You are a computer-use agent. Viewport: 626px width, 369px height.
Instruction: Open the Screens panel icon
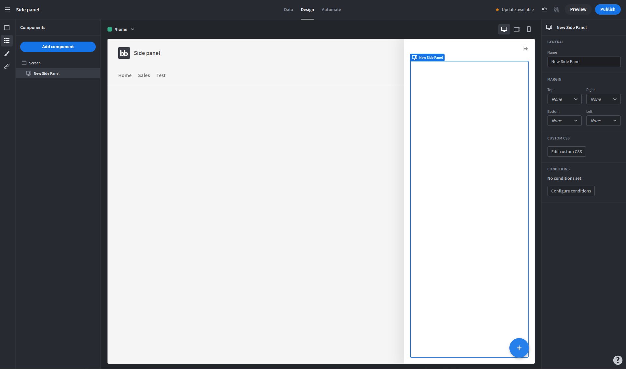pyautogui.click(x=7, y=28)
